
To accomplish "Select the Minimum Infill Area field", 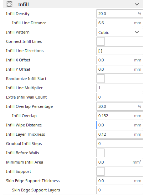I will (x=120, y=162).
